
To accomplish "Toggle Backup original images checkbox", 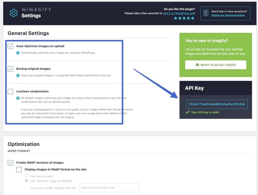I will 11,69.
